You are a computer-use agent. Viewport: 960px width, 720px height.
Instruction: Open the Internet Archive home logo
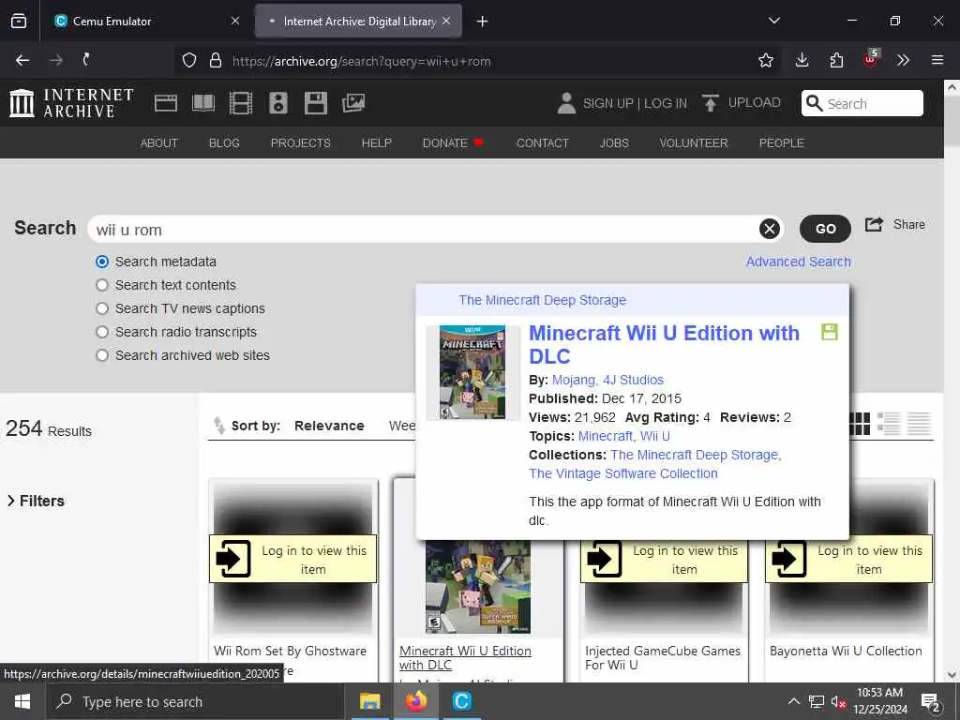tap(71, 103)
